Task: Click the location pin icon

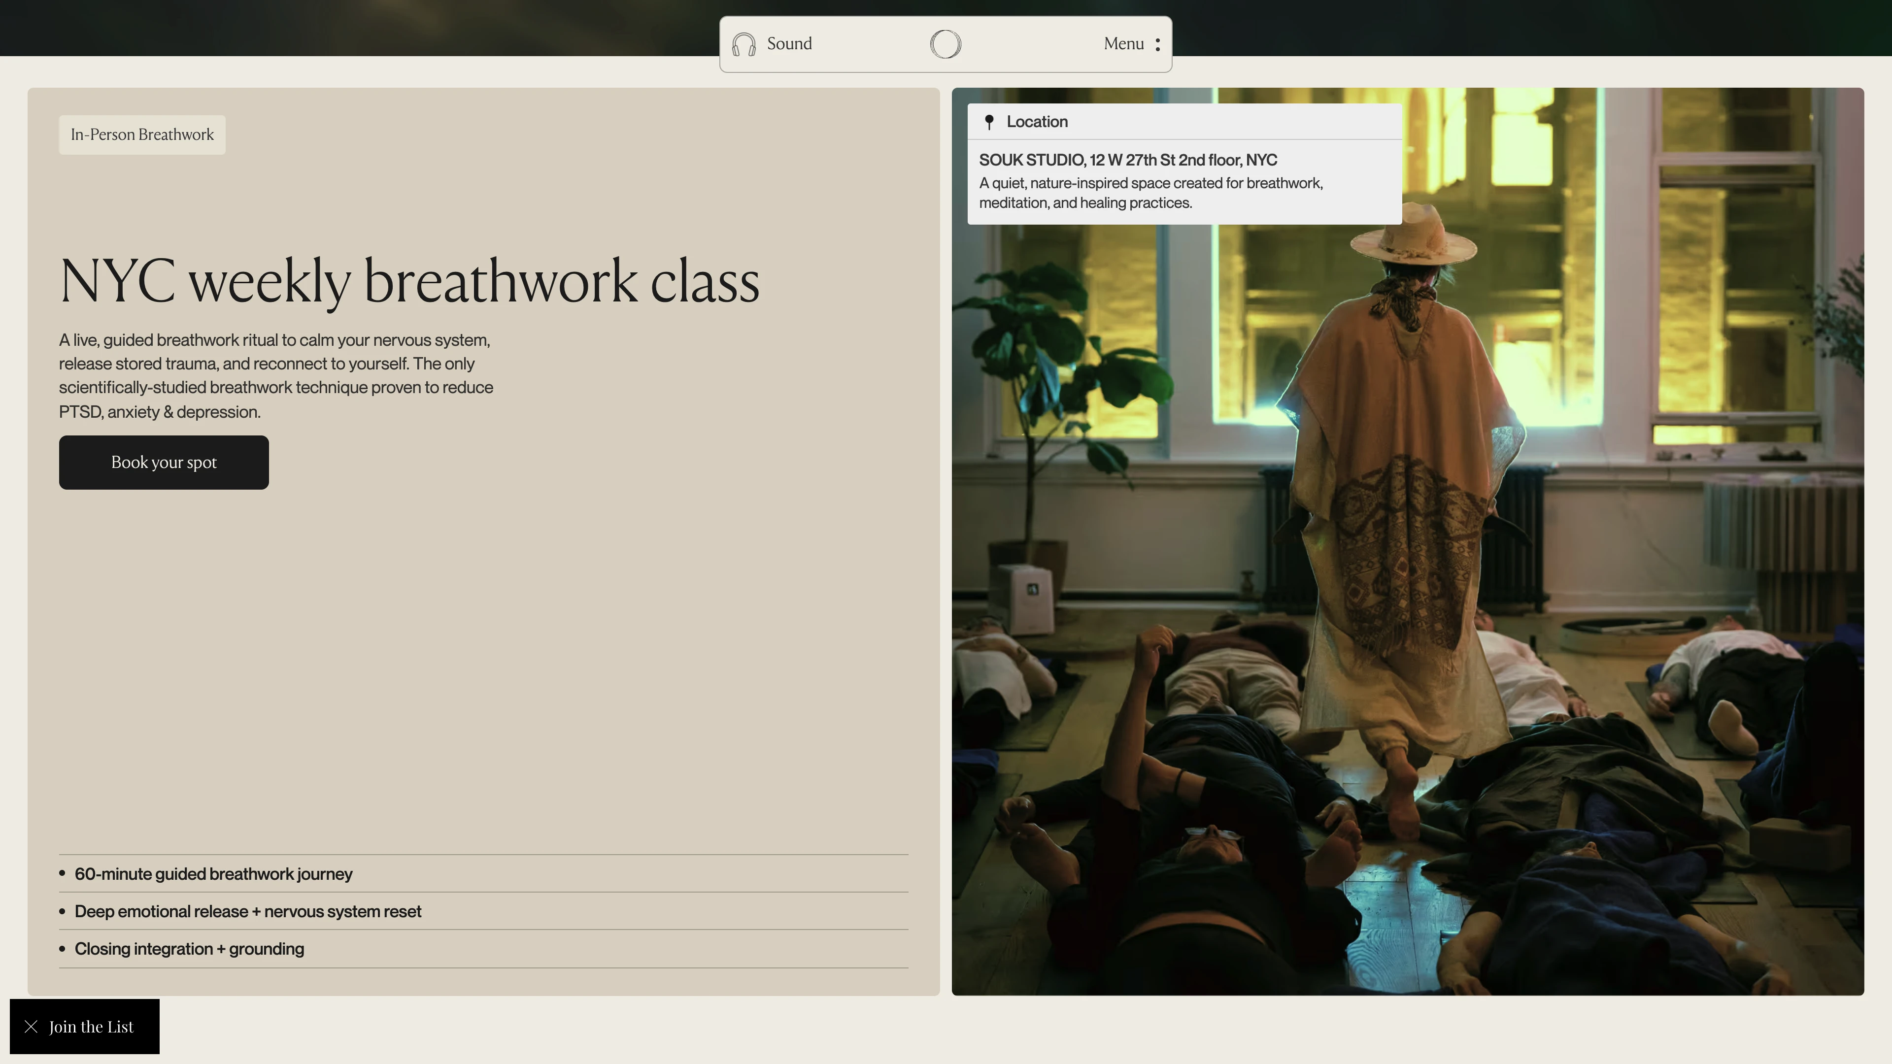Action: point(989,122)
